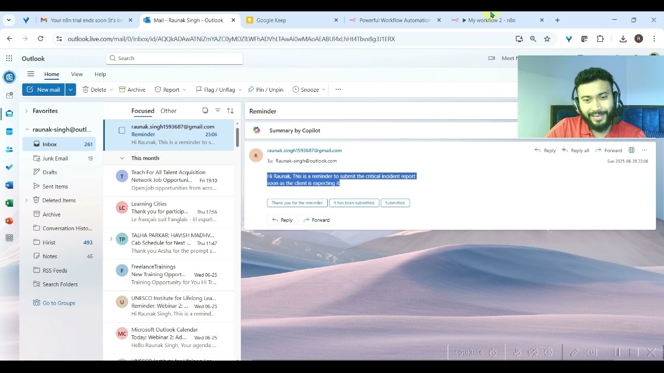Screen dimensions: 664x373
Task: Click suggested reply 'It has been submitted.'
Action: click(x=354, y=203)
